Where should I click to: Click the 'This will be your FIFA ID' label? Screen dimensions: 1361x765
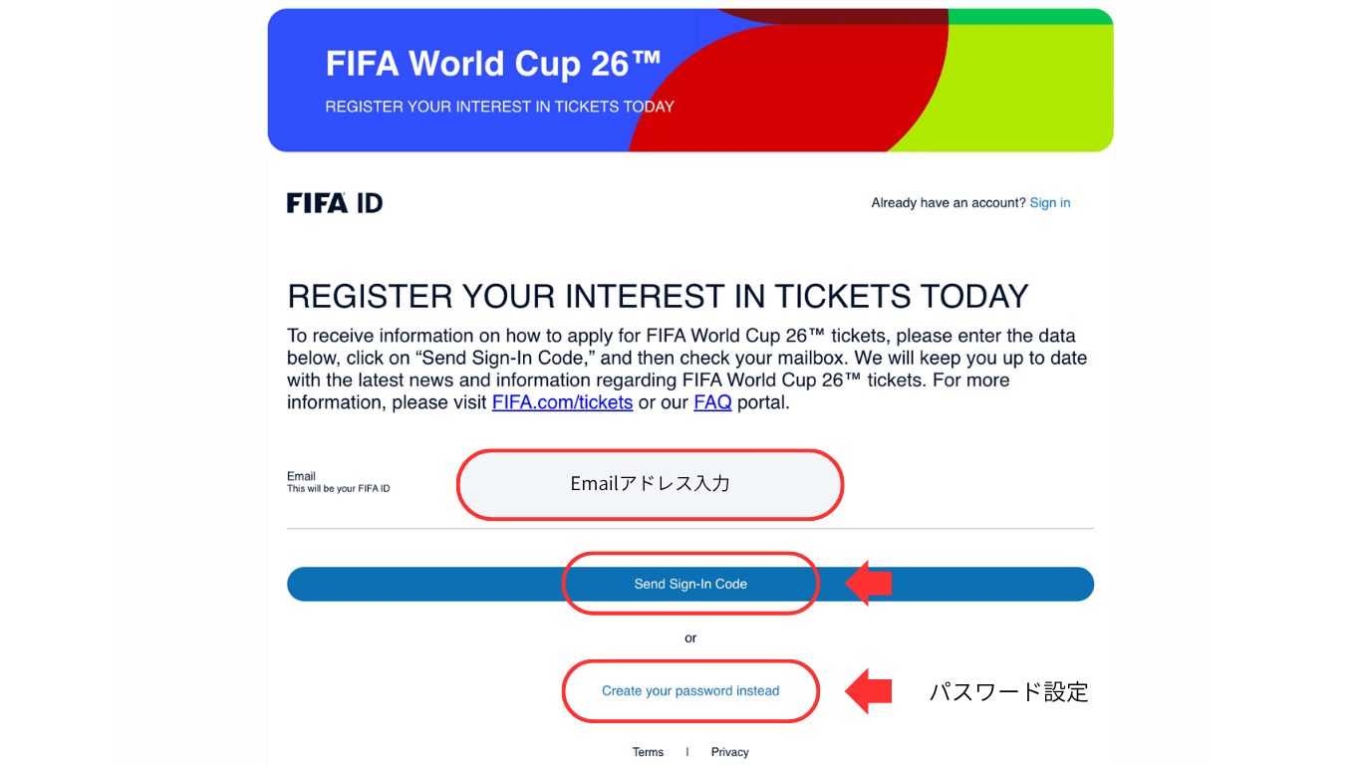(338, 487)
